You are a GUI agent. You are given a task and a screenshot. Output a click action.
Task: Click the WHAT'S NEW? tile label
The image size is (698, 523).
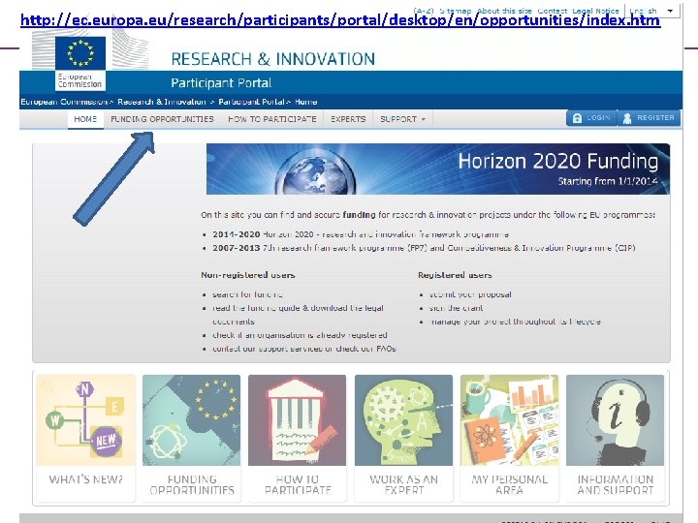pyautogui.click(x=86, y=479)
